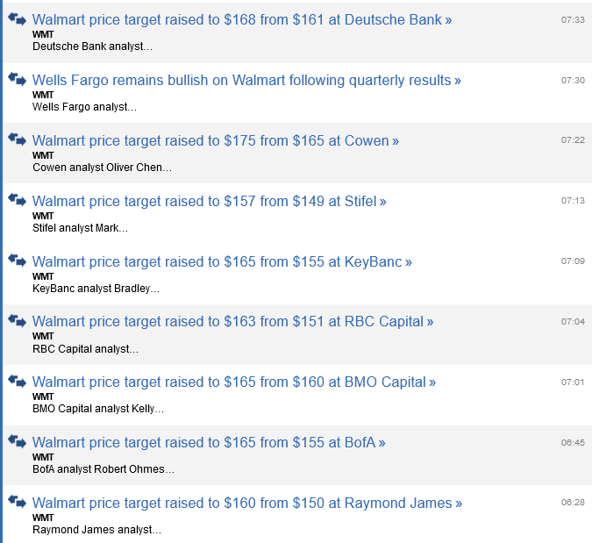Screen dimensions: 592x543
Task: Click the arrows icon beside the BMO Capital headline
Action: click(18, 381)
